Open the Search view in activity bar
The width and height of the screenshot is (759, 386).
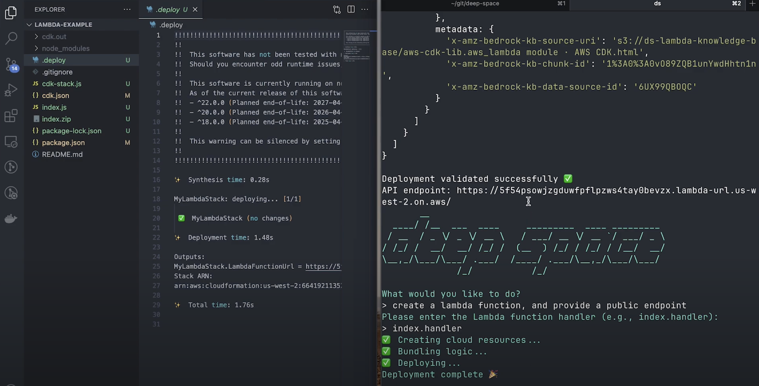click(11, 38)
